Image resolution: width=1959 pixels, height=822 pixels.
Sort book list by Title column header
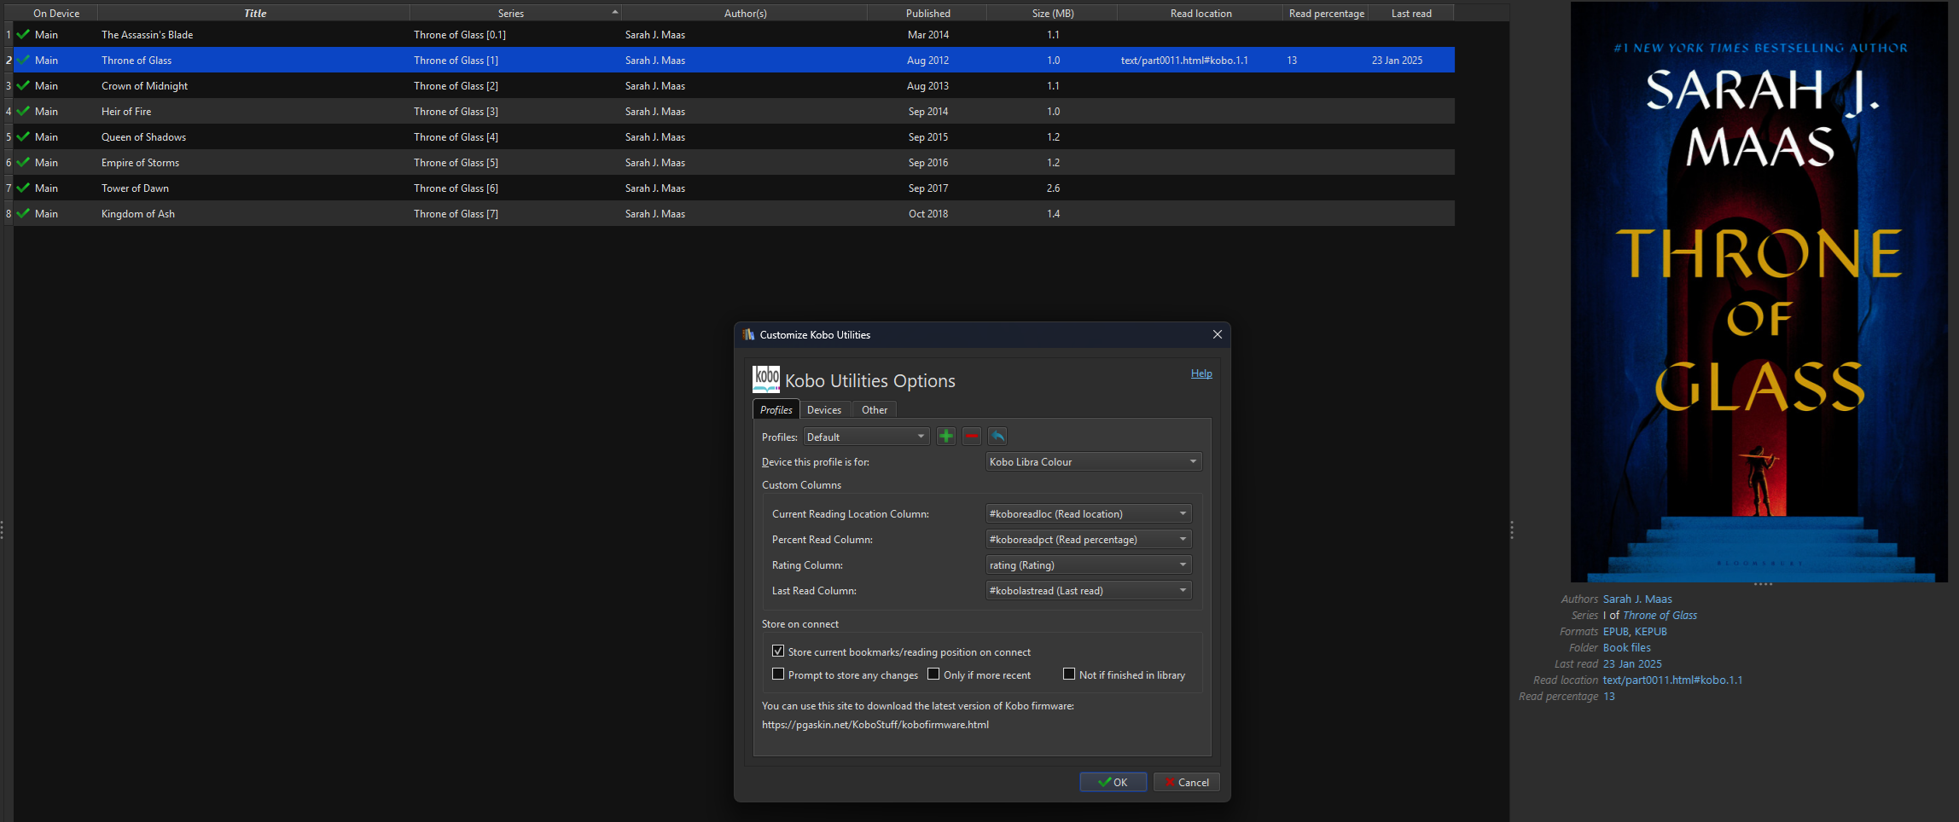click(254, 13)
